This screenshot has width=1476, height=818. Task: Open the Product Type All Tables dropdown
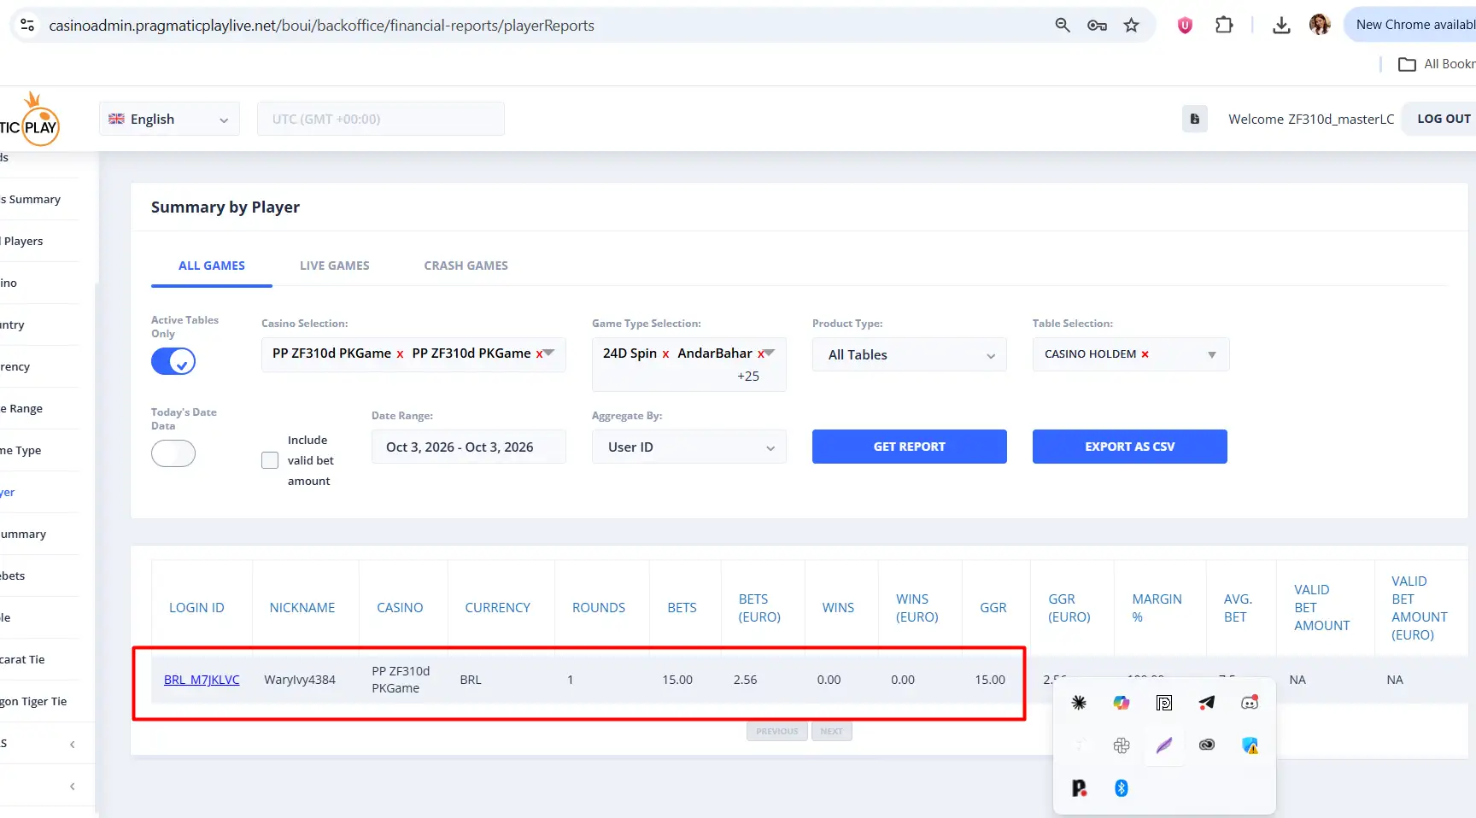coord(909,354)
